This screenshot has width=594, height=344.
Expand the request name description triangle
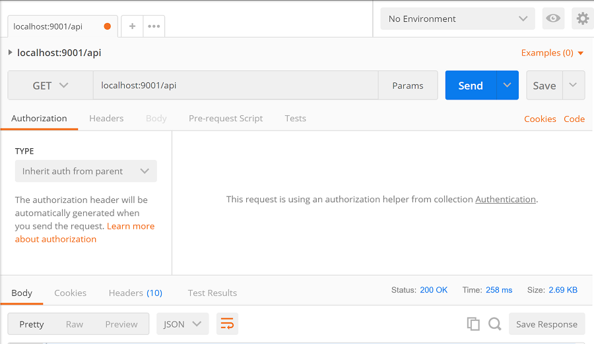(x=10, y=52)
